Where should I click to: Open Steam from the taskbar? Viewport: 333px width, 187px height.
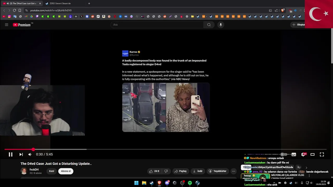[x=152, y=183]
